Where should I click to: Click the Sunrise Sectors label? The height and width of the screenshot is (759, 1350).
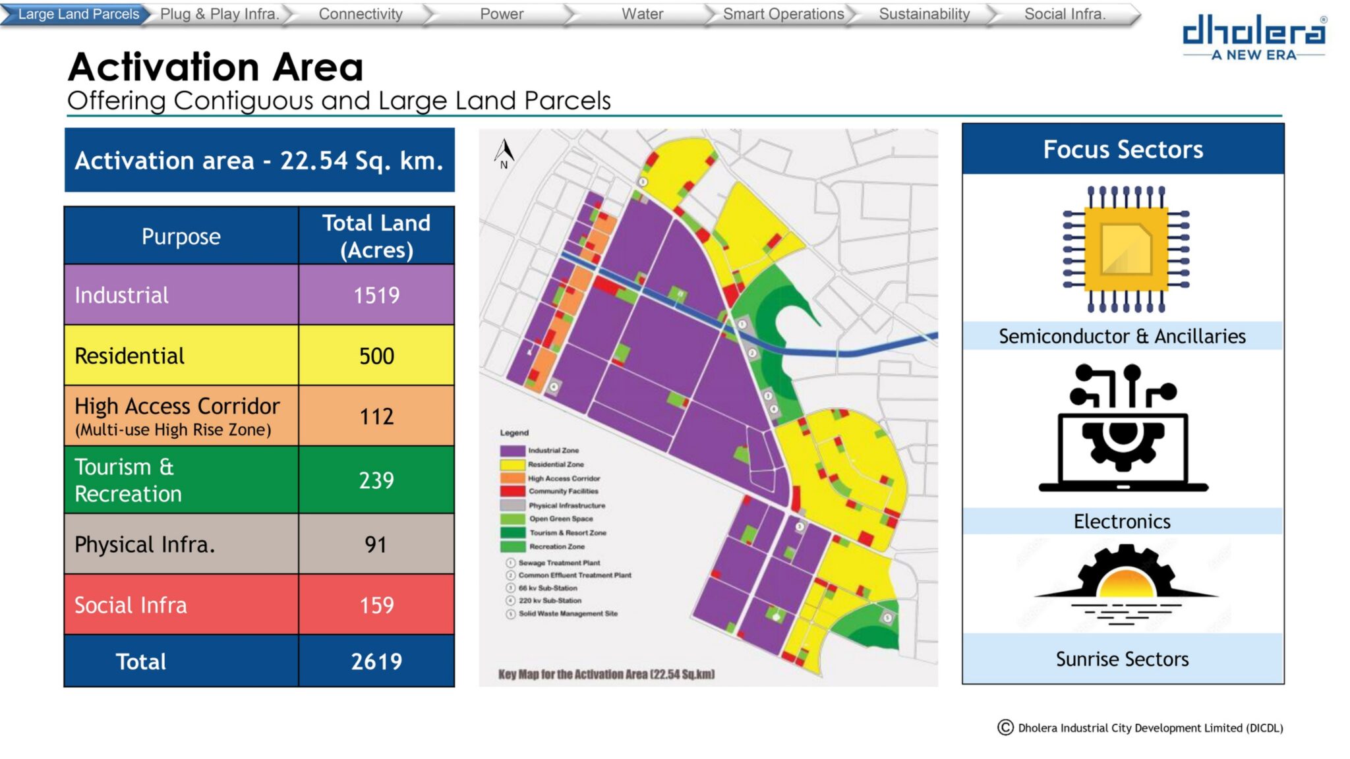tap(1123, 659)
